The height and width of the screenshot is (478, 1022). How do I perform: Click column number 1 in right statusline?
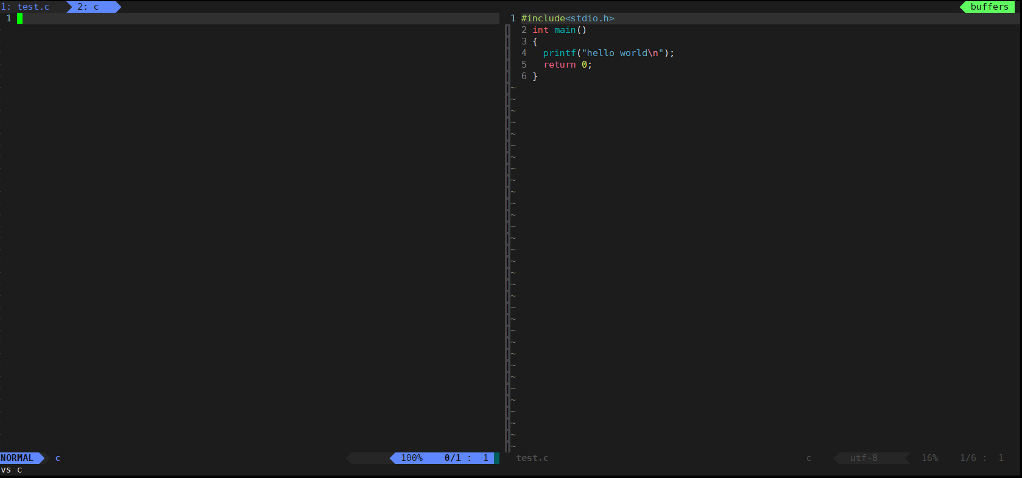(x=1001, y=458)
